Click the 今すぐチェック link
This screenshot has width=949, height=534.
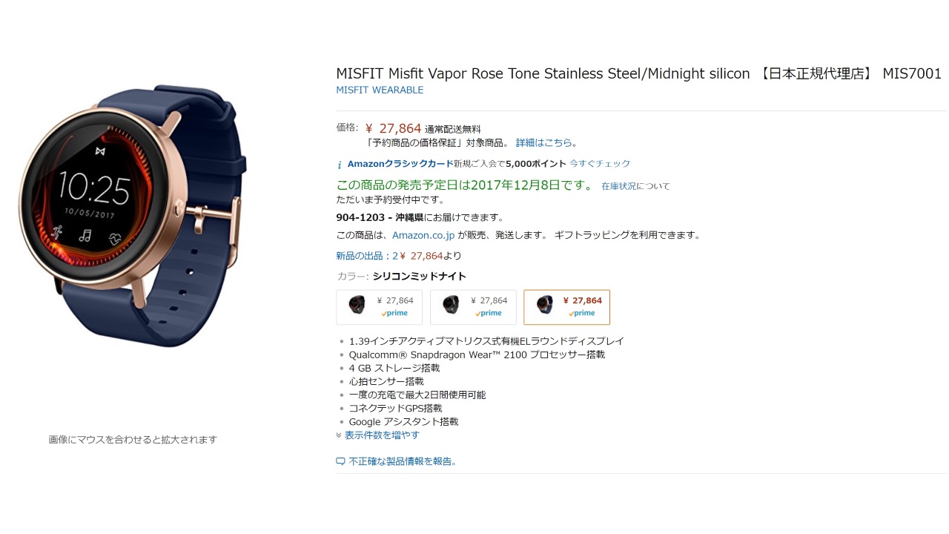tap(600, 164)
